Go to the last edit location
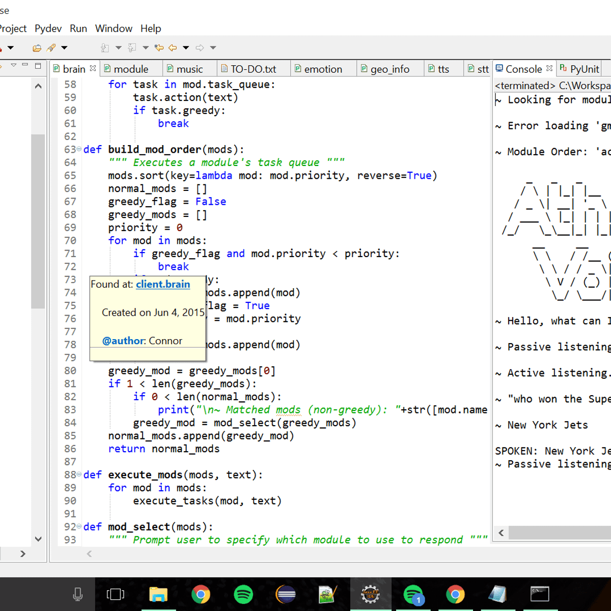This screenshot has height=611, width=611. (x=159, y=48)
